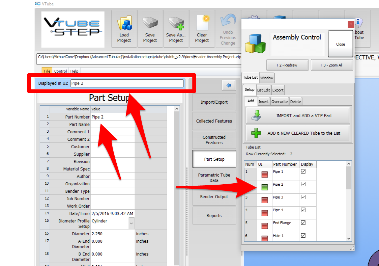Uncheck Display checkbox for Pipe 1
Viewport: 379px width, 266px height.
(303, 171)
